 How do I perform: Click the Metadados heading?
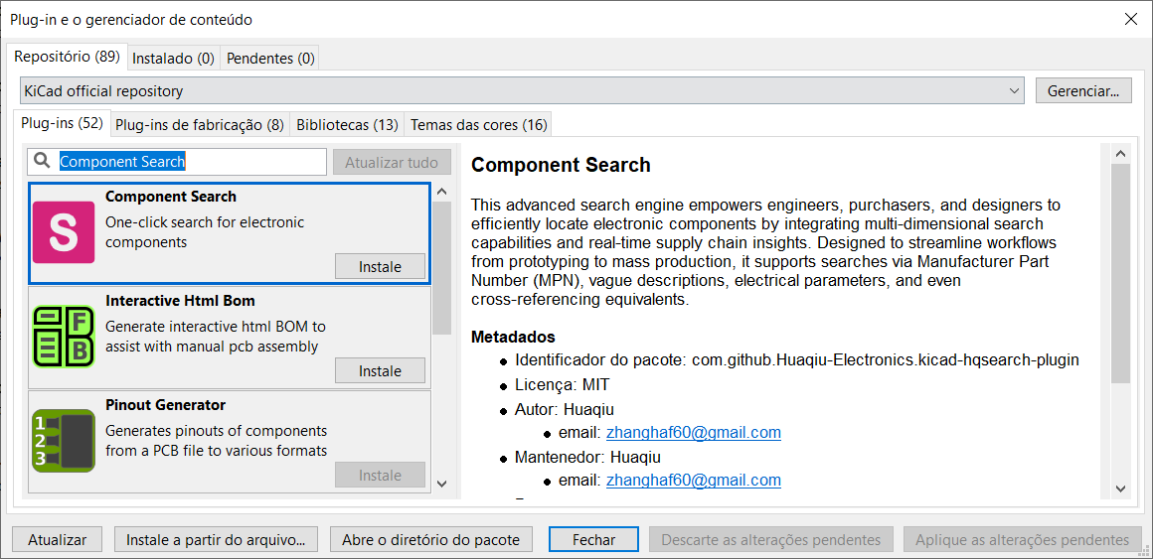click(x=513, y=338)
